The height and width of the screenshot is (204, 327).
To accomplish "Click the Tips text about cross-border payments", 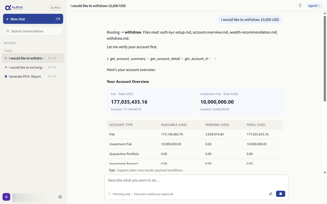I will coord(150,170).
